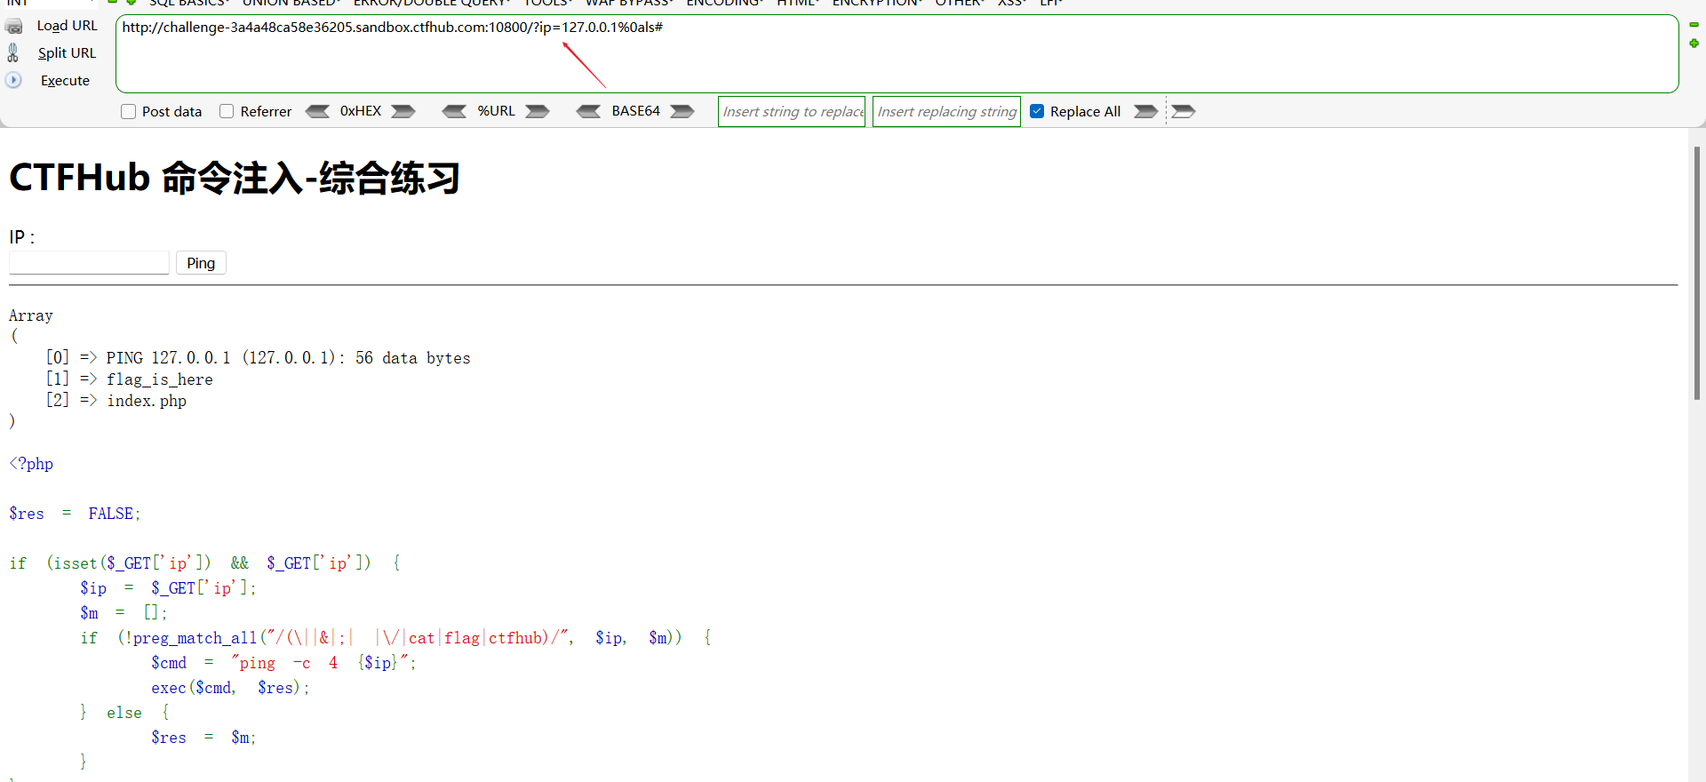Click the '} else {' code line

[124, 713]
